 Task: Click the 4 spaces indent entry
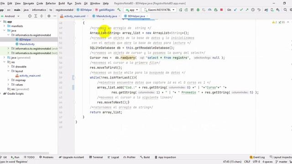(267, 162)
